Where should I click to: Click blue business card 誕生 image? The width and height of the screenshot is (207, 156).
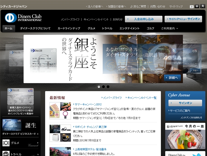12,125
